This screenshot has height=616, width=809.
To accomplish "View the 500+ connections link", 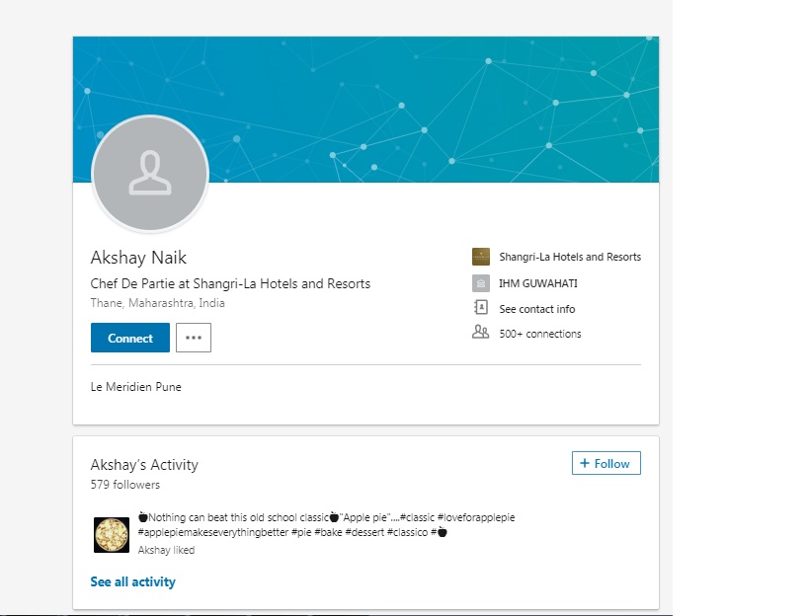I will (x=540, y=334).
